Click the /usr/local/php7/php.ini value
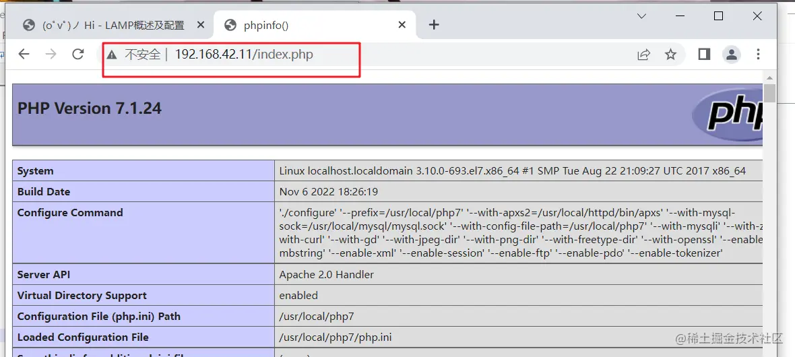The image size is (795, 357). [336, 337]
